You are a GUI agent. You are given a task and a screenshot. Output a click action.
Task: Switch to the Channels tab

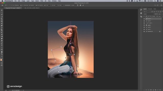[x=150, y=9]
